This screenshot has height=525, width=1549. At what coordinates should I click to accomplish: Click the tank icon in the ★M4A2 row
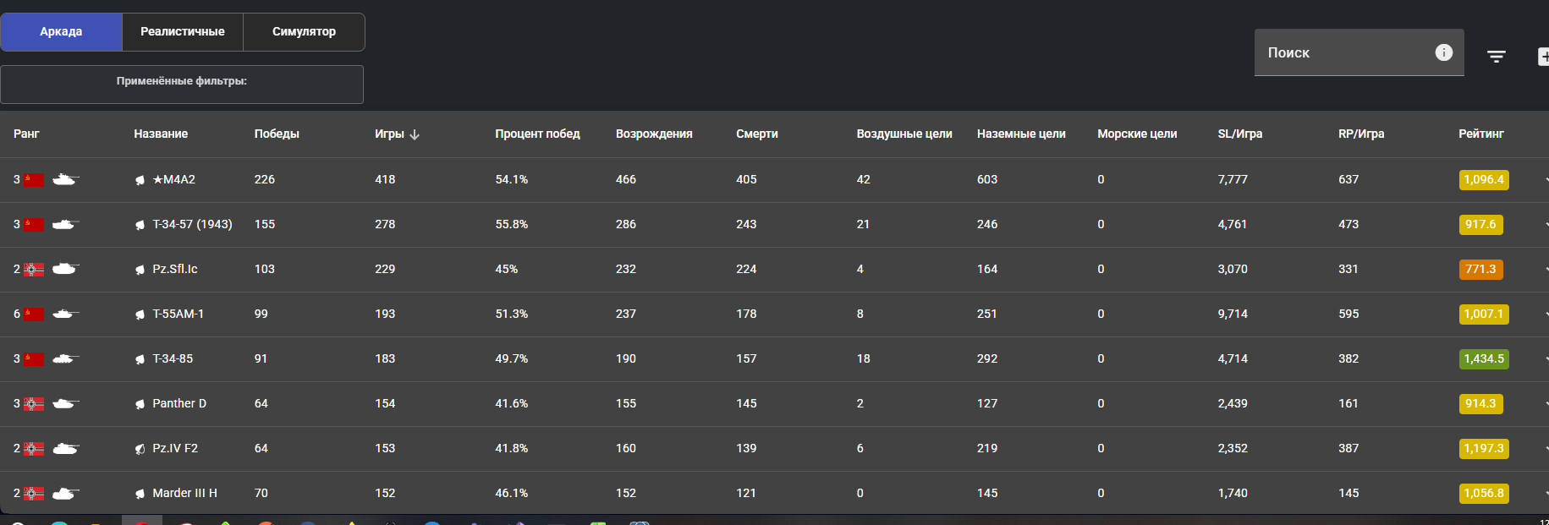[x=65, y=179]
